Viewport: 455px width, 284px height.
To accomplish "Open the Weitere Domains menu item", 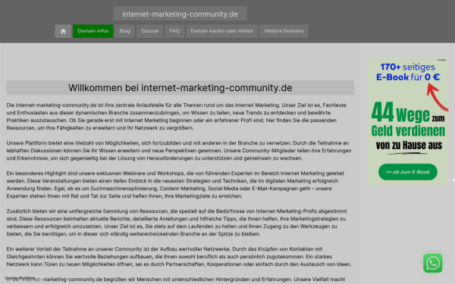I will [284, 31].
